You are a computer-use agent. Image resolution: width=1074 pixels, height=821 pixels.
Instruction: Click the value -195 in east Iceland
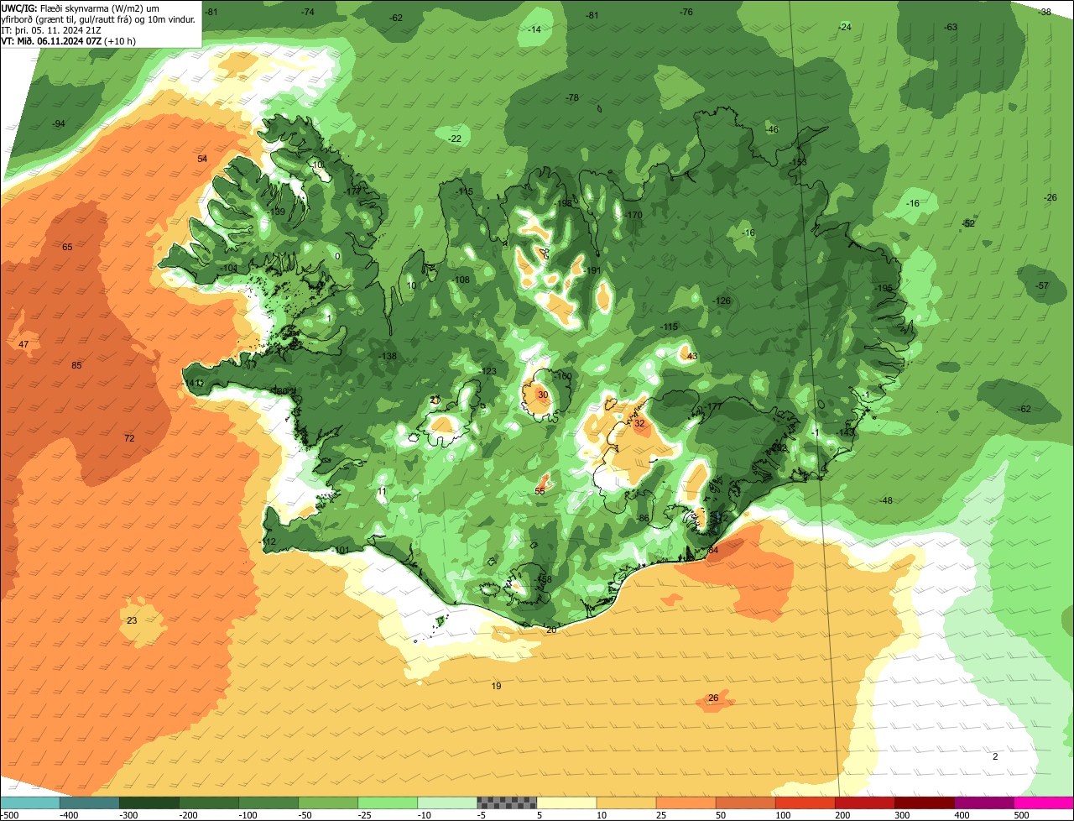click(x=884, y=288)
